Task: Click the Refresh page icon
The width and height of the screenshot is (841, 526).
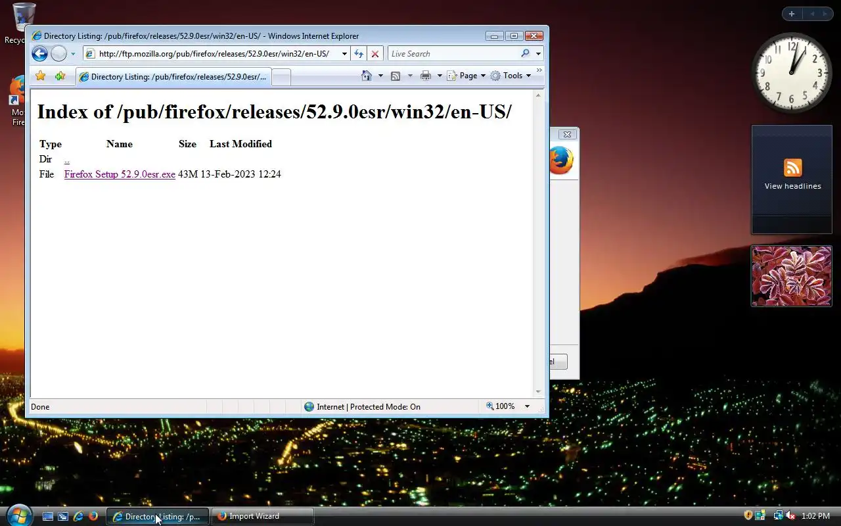Action: 359,54
